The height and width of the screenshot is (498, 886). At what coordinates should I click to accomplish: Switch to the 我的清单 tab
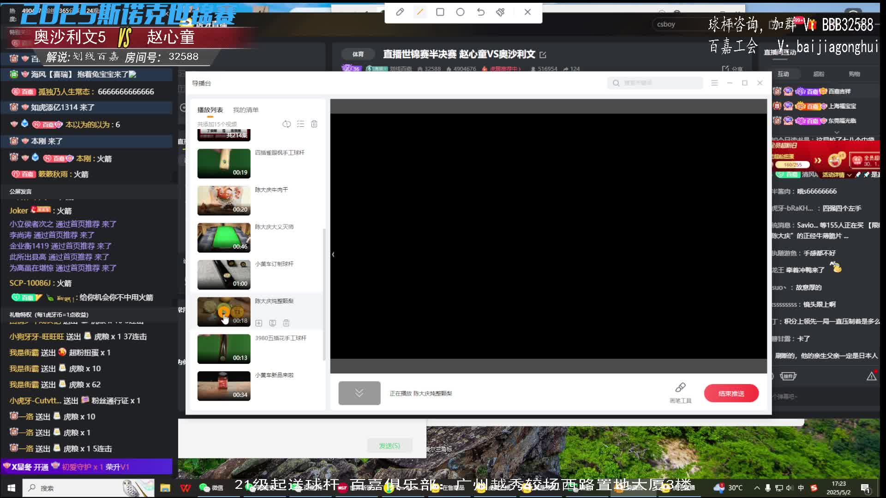click(245, 110)
